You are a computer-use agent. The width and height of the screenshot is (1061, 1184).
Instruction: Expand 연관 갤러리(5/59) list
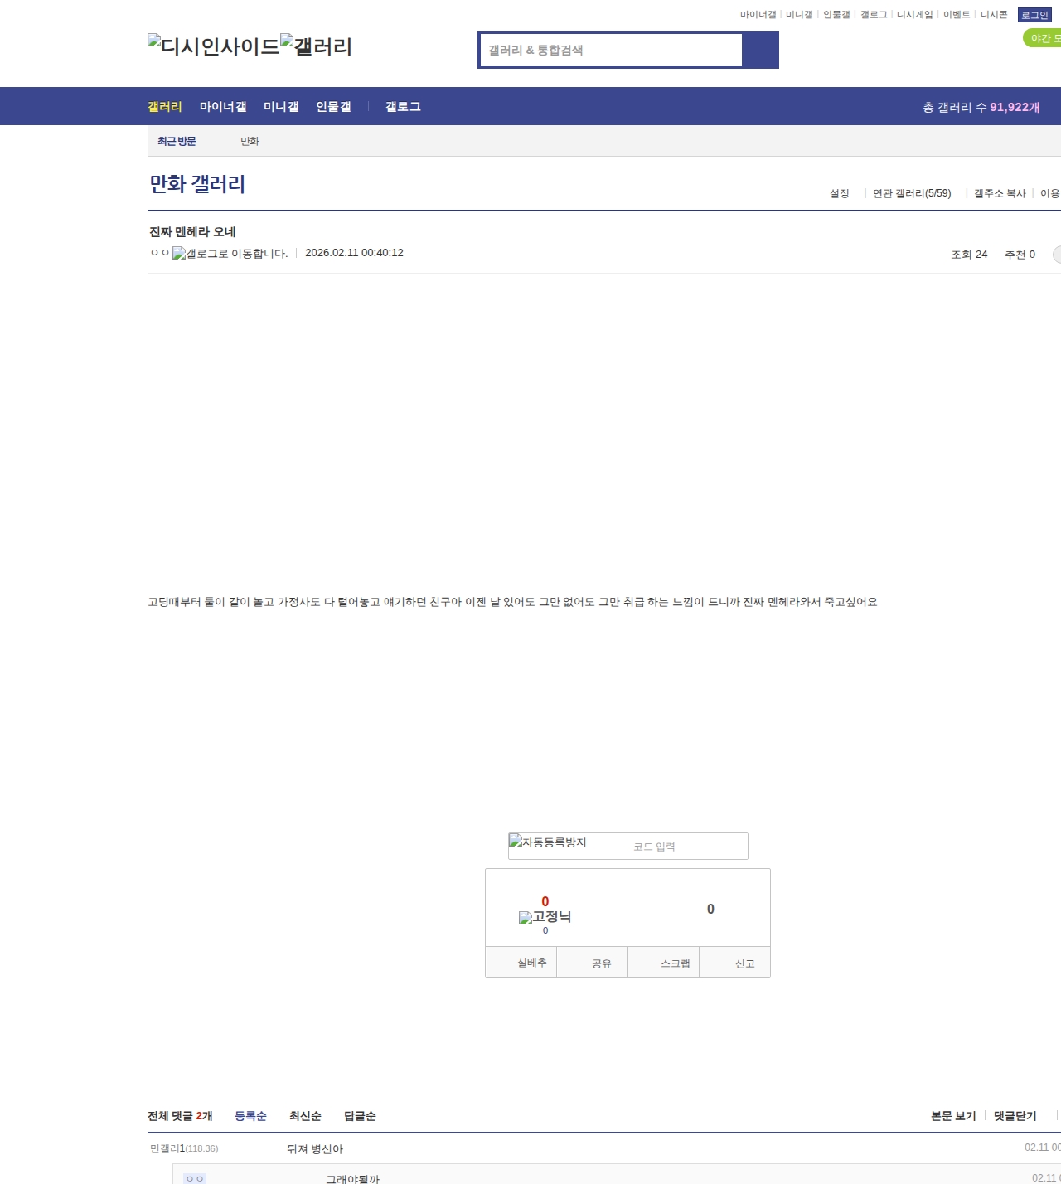912,193
